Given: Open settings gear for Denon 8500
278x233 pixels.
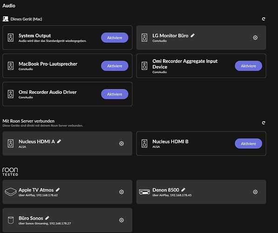Looking at the screenshot, I should click(x=255, y=192).
